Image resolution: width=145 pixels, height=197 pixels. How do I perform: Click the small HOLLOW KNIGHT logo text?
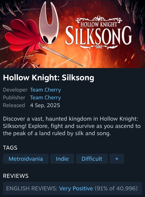click(x=98, y=24)
